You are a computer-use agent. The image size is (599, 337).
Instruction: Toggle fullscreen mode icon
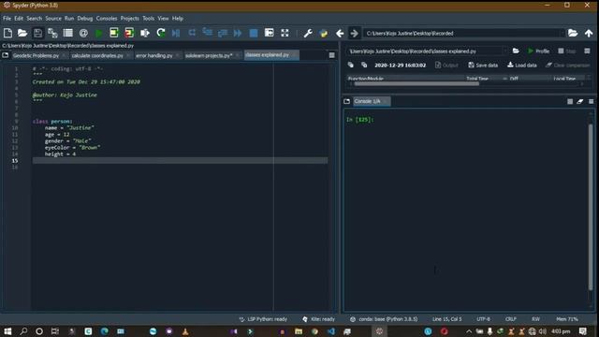point(285,33)
